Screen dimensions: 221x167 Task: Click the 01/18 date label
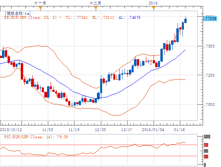[x=179, y=129]
